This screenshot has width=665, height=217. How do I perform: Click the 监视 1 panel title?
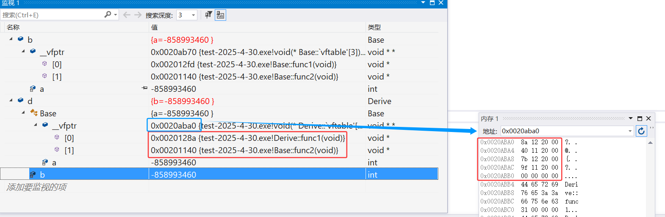[11, 3]
